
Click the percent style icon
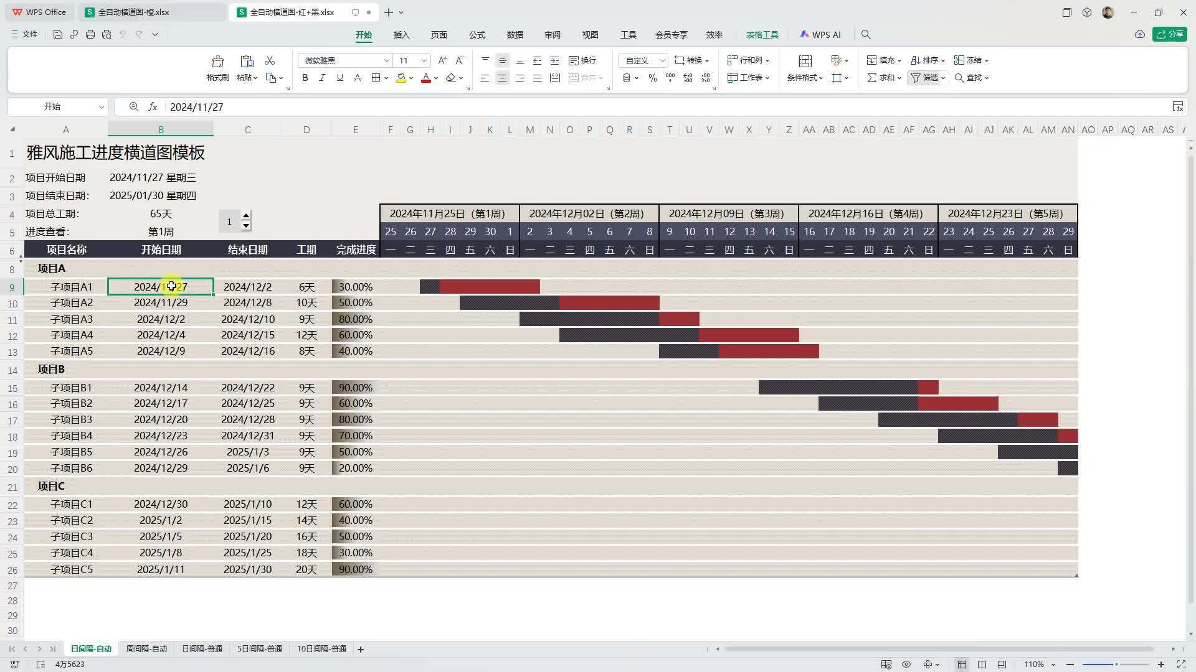pyautogui.click(x=652, y=78)
